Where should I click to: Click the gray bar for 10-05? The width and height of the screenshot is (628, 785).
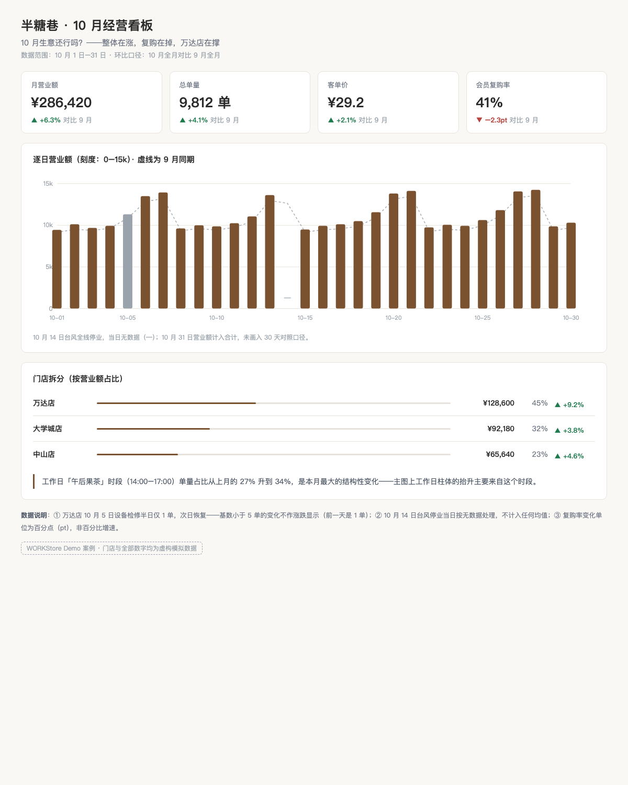coord(128,261)
